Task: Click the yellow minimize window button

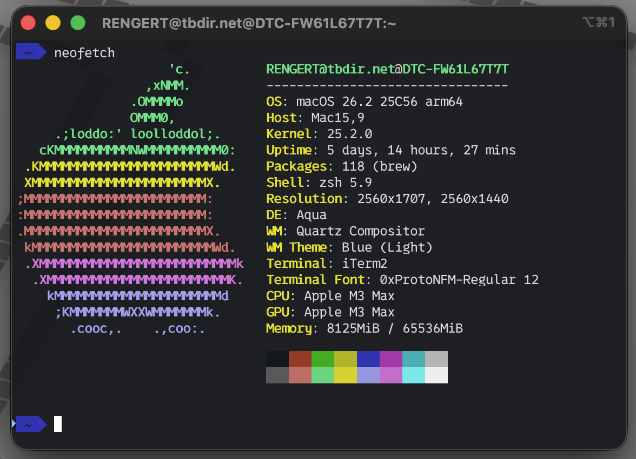Action: pyautogui.click(x=53, y=23)
